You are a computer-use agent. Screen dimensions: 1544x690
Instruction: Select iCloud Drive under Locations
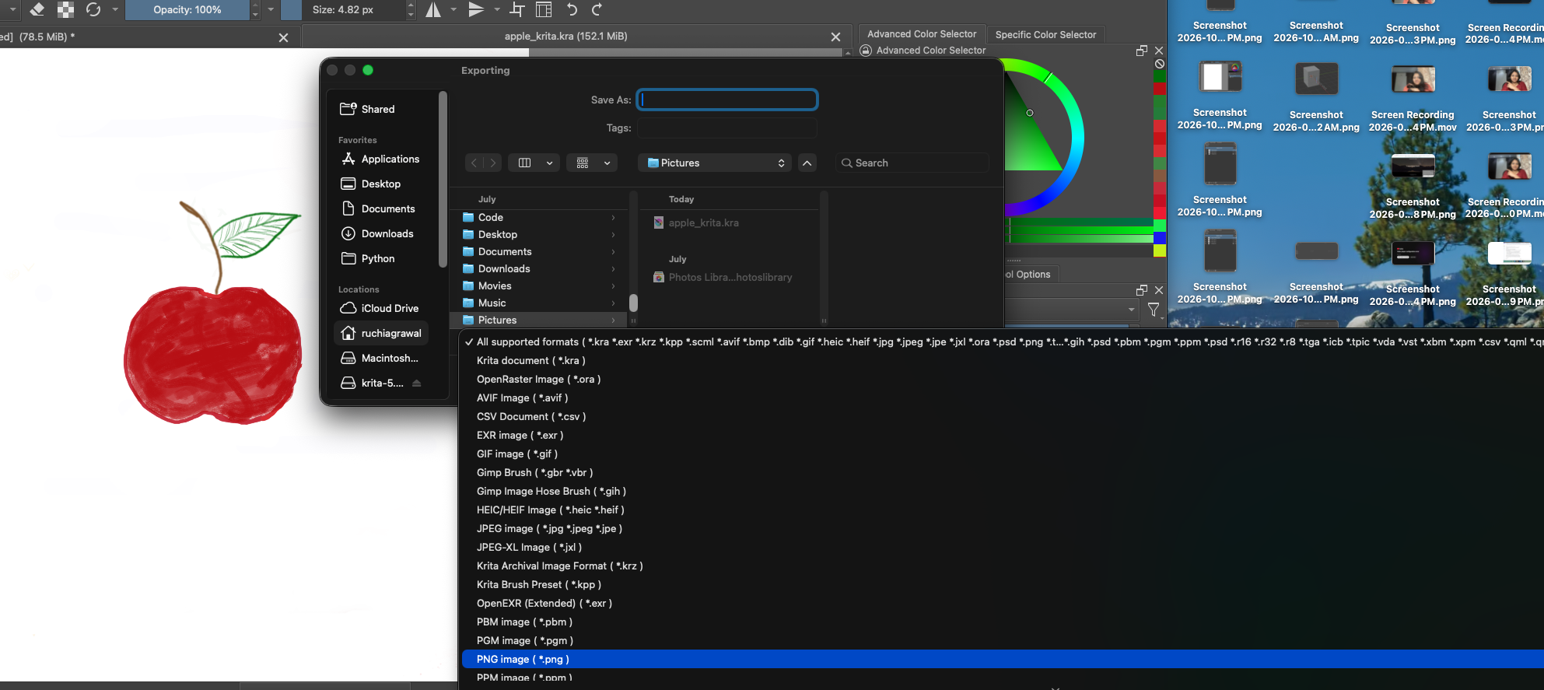click(x=380, y=308)
